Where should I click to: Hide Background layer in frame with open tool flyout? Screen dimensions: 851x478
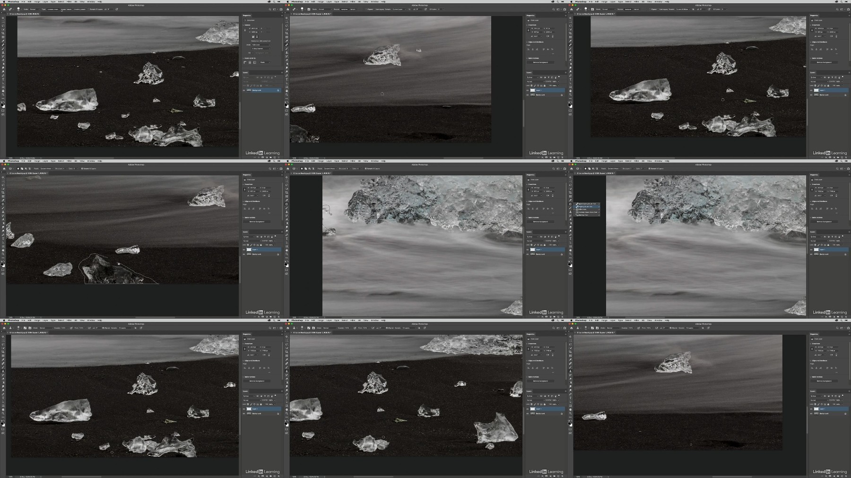pyautogui.click(x=811, y=254)
